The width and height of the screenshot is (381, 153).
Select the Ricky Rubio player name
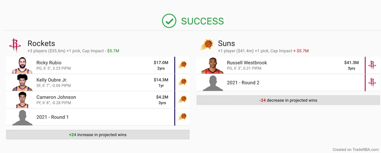(49, 63)
